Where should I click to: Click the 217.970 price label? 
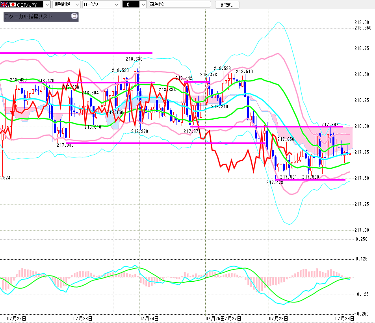pos(139,131)
